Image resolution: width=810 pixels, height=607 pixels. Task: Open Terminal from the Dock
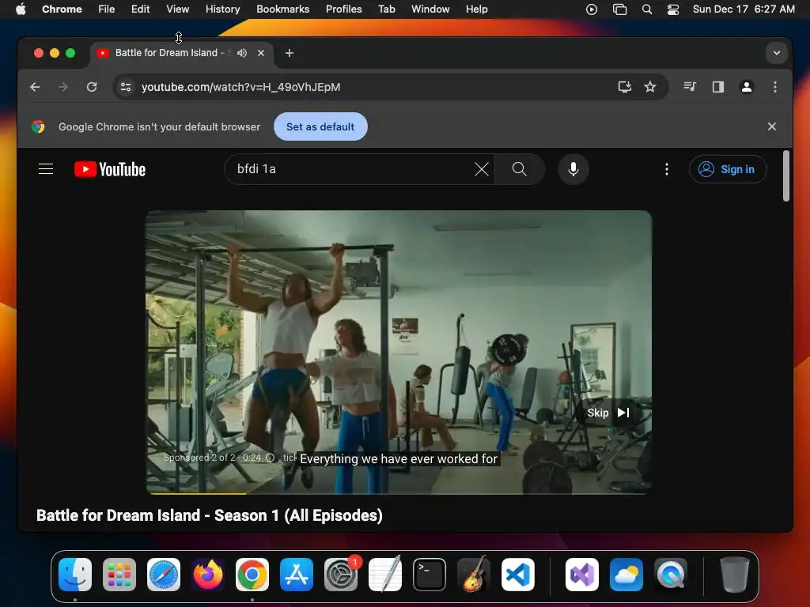point(430,575)
